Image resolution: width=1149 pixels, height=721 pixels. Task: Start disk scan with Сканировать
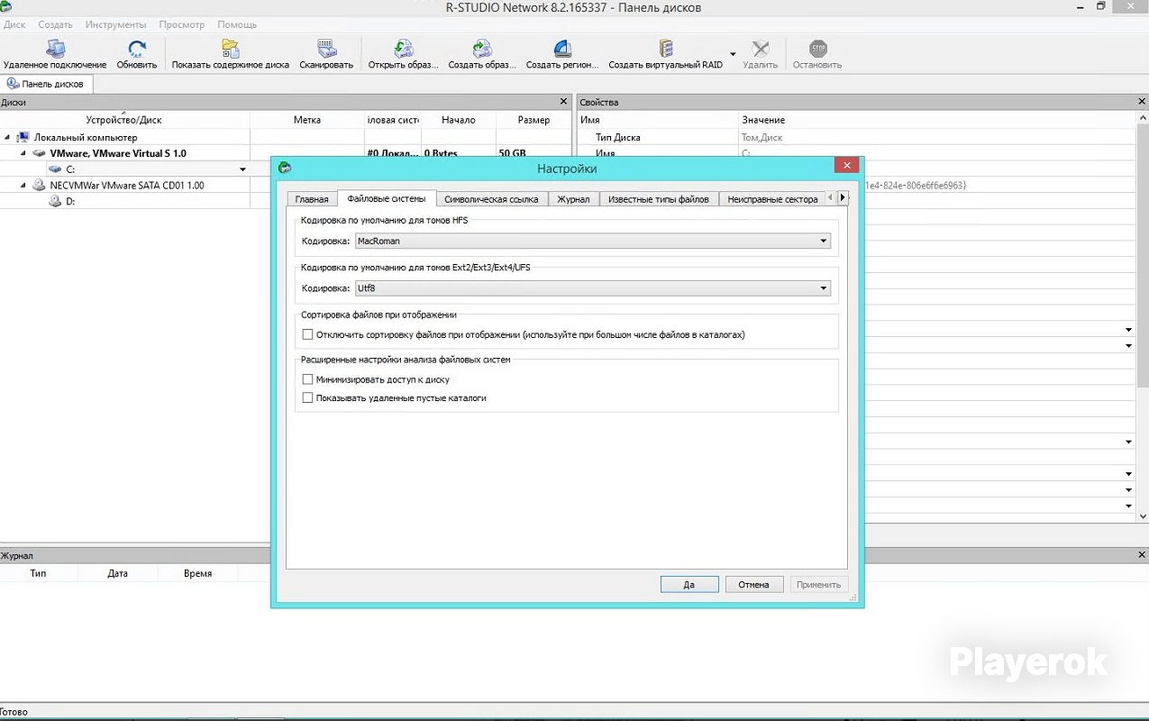click(326, 54)
